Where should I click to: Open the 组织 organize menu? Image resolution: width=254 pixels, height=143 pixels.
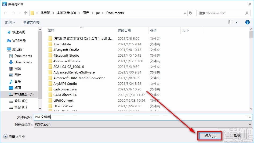(10, 22)
